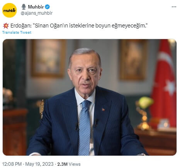
Task: Select the tweet text quoting Erdoğan
Action: pos(79,26)
